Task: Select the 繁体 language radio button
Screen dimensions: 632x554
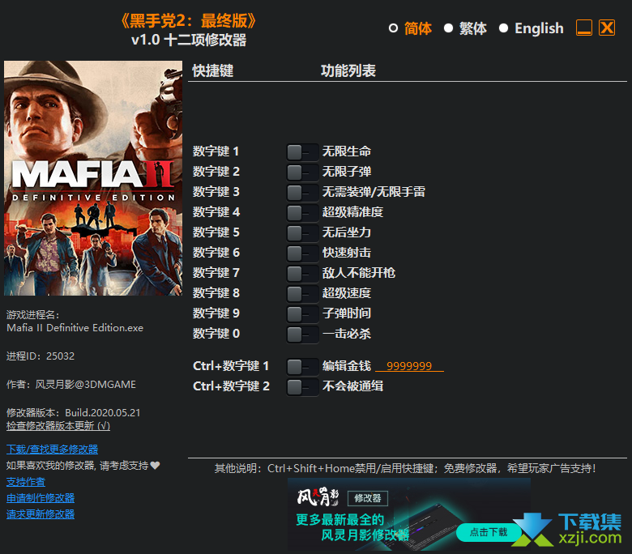Action: (448, 28)
